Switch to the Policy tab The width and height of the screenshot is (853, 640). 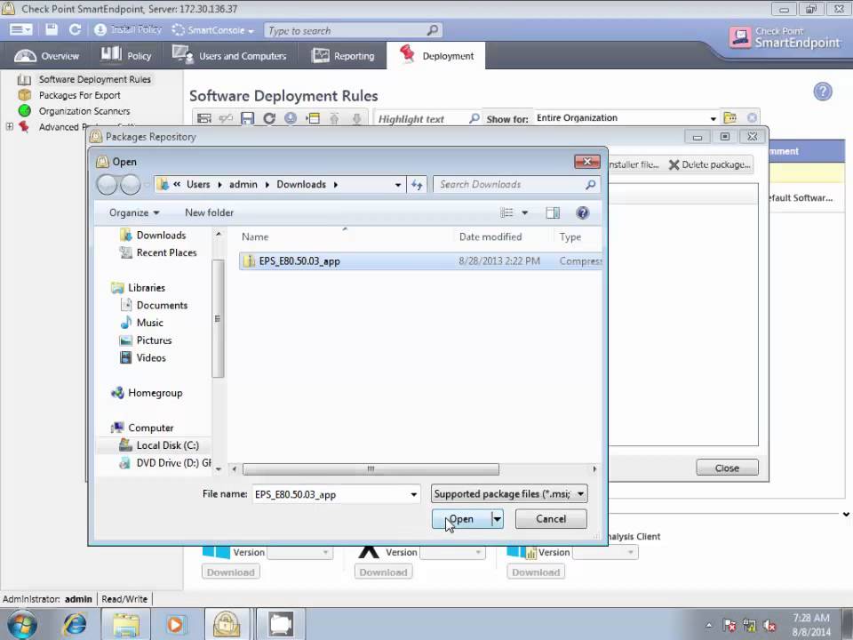126,55
